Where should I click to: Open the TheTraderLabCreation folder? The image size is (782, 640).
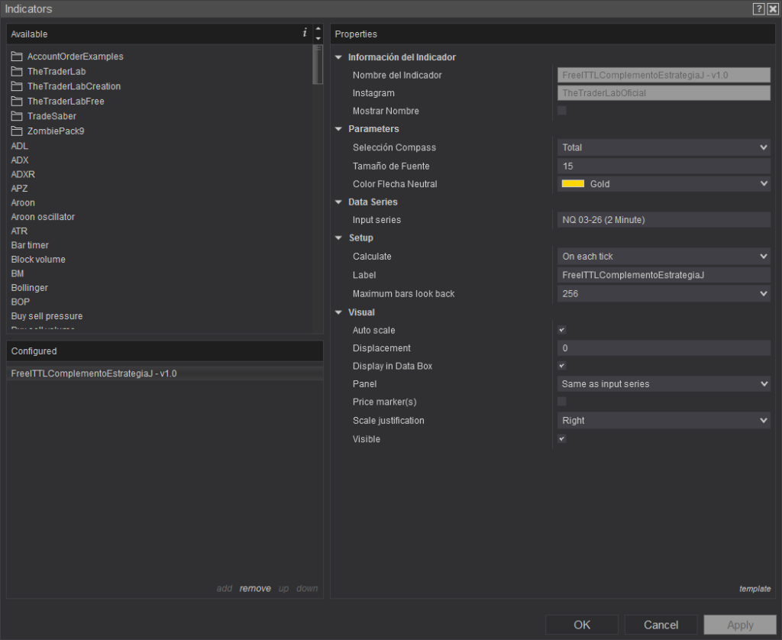[x=73, y=86]
